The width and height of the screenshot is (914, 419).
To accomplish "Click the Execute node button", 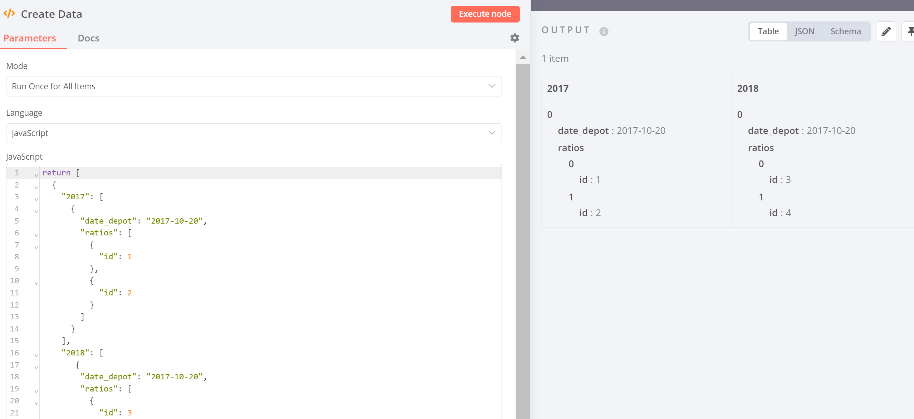I will click(x=485, y=14).
